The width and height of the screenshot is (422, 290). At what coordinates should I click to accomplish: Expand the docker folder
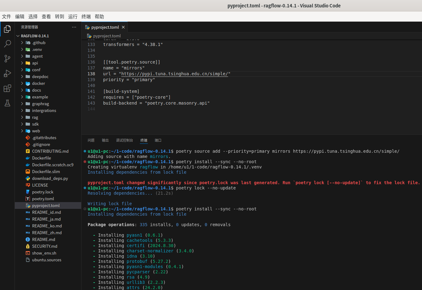click(22, 83)
